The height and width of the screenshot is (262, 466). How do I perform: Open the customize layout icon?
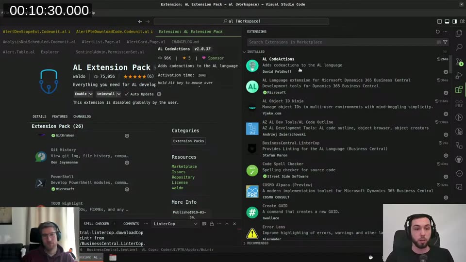tap(463, 21)
